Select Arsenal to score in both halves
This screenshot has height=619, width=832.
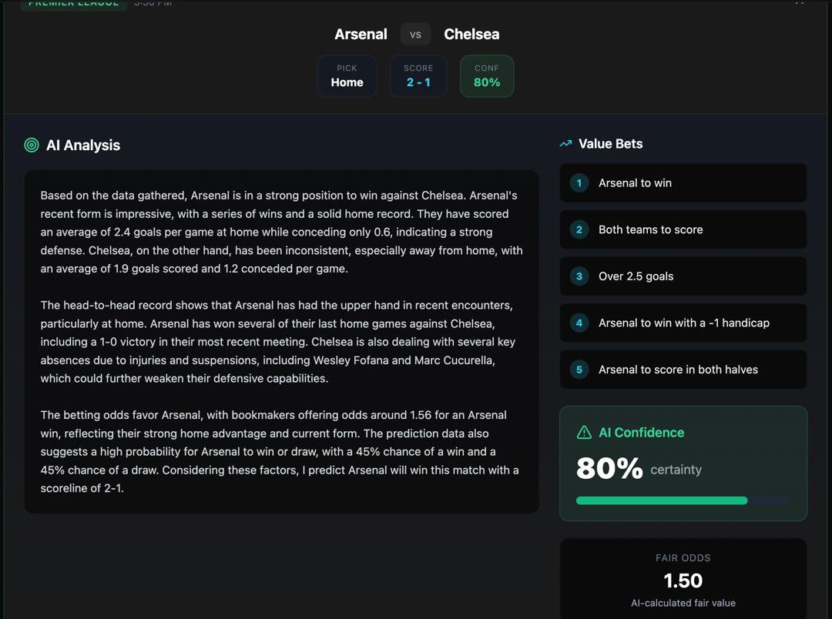click(x=683, y=370)
